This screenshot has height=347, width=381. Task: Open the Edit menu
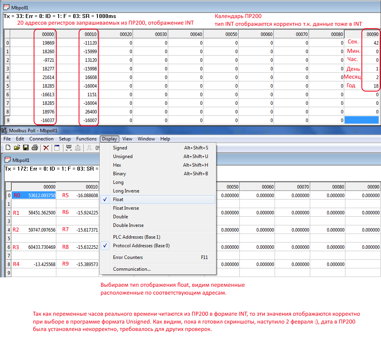(20, 139)
